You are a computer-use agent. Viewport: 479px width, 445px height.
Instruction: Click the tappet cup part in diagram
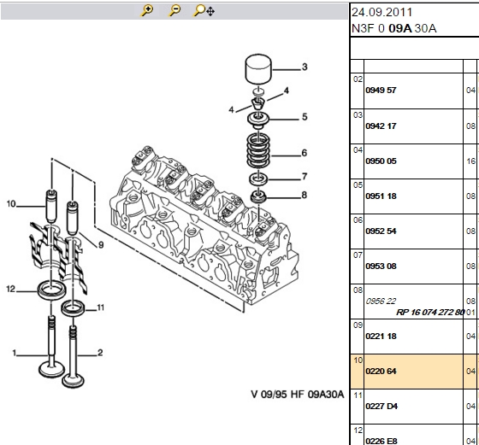[258, 69]
